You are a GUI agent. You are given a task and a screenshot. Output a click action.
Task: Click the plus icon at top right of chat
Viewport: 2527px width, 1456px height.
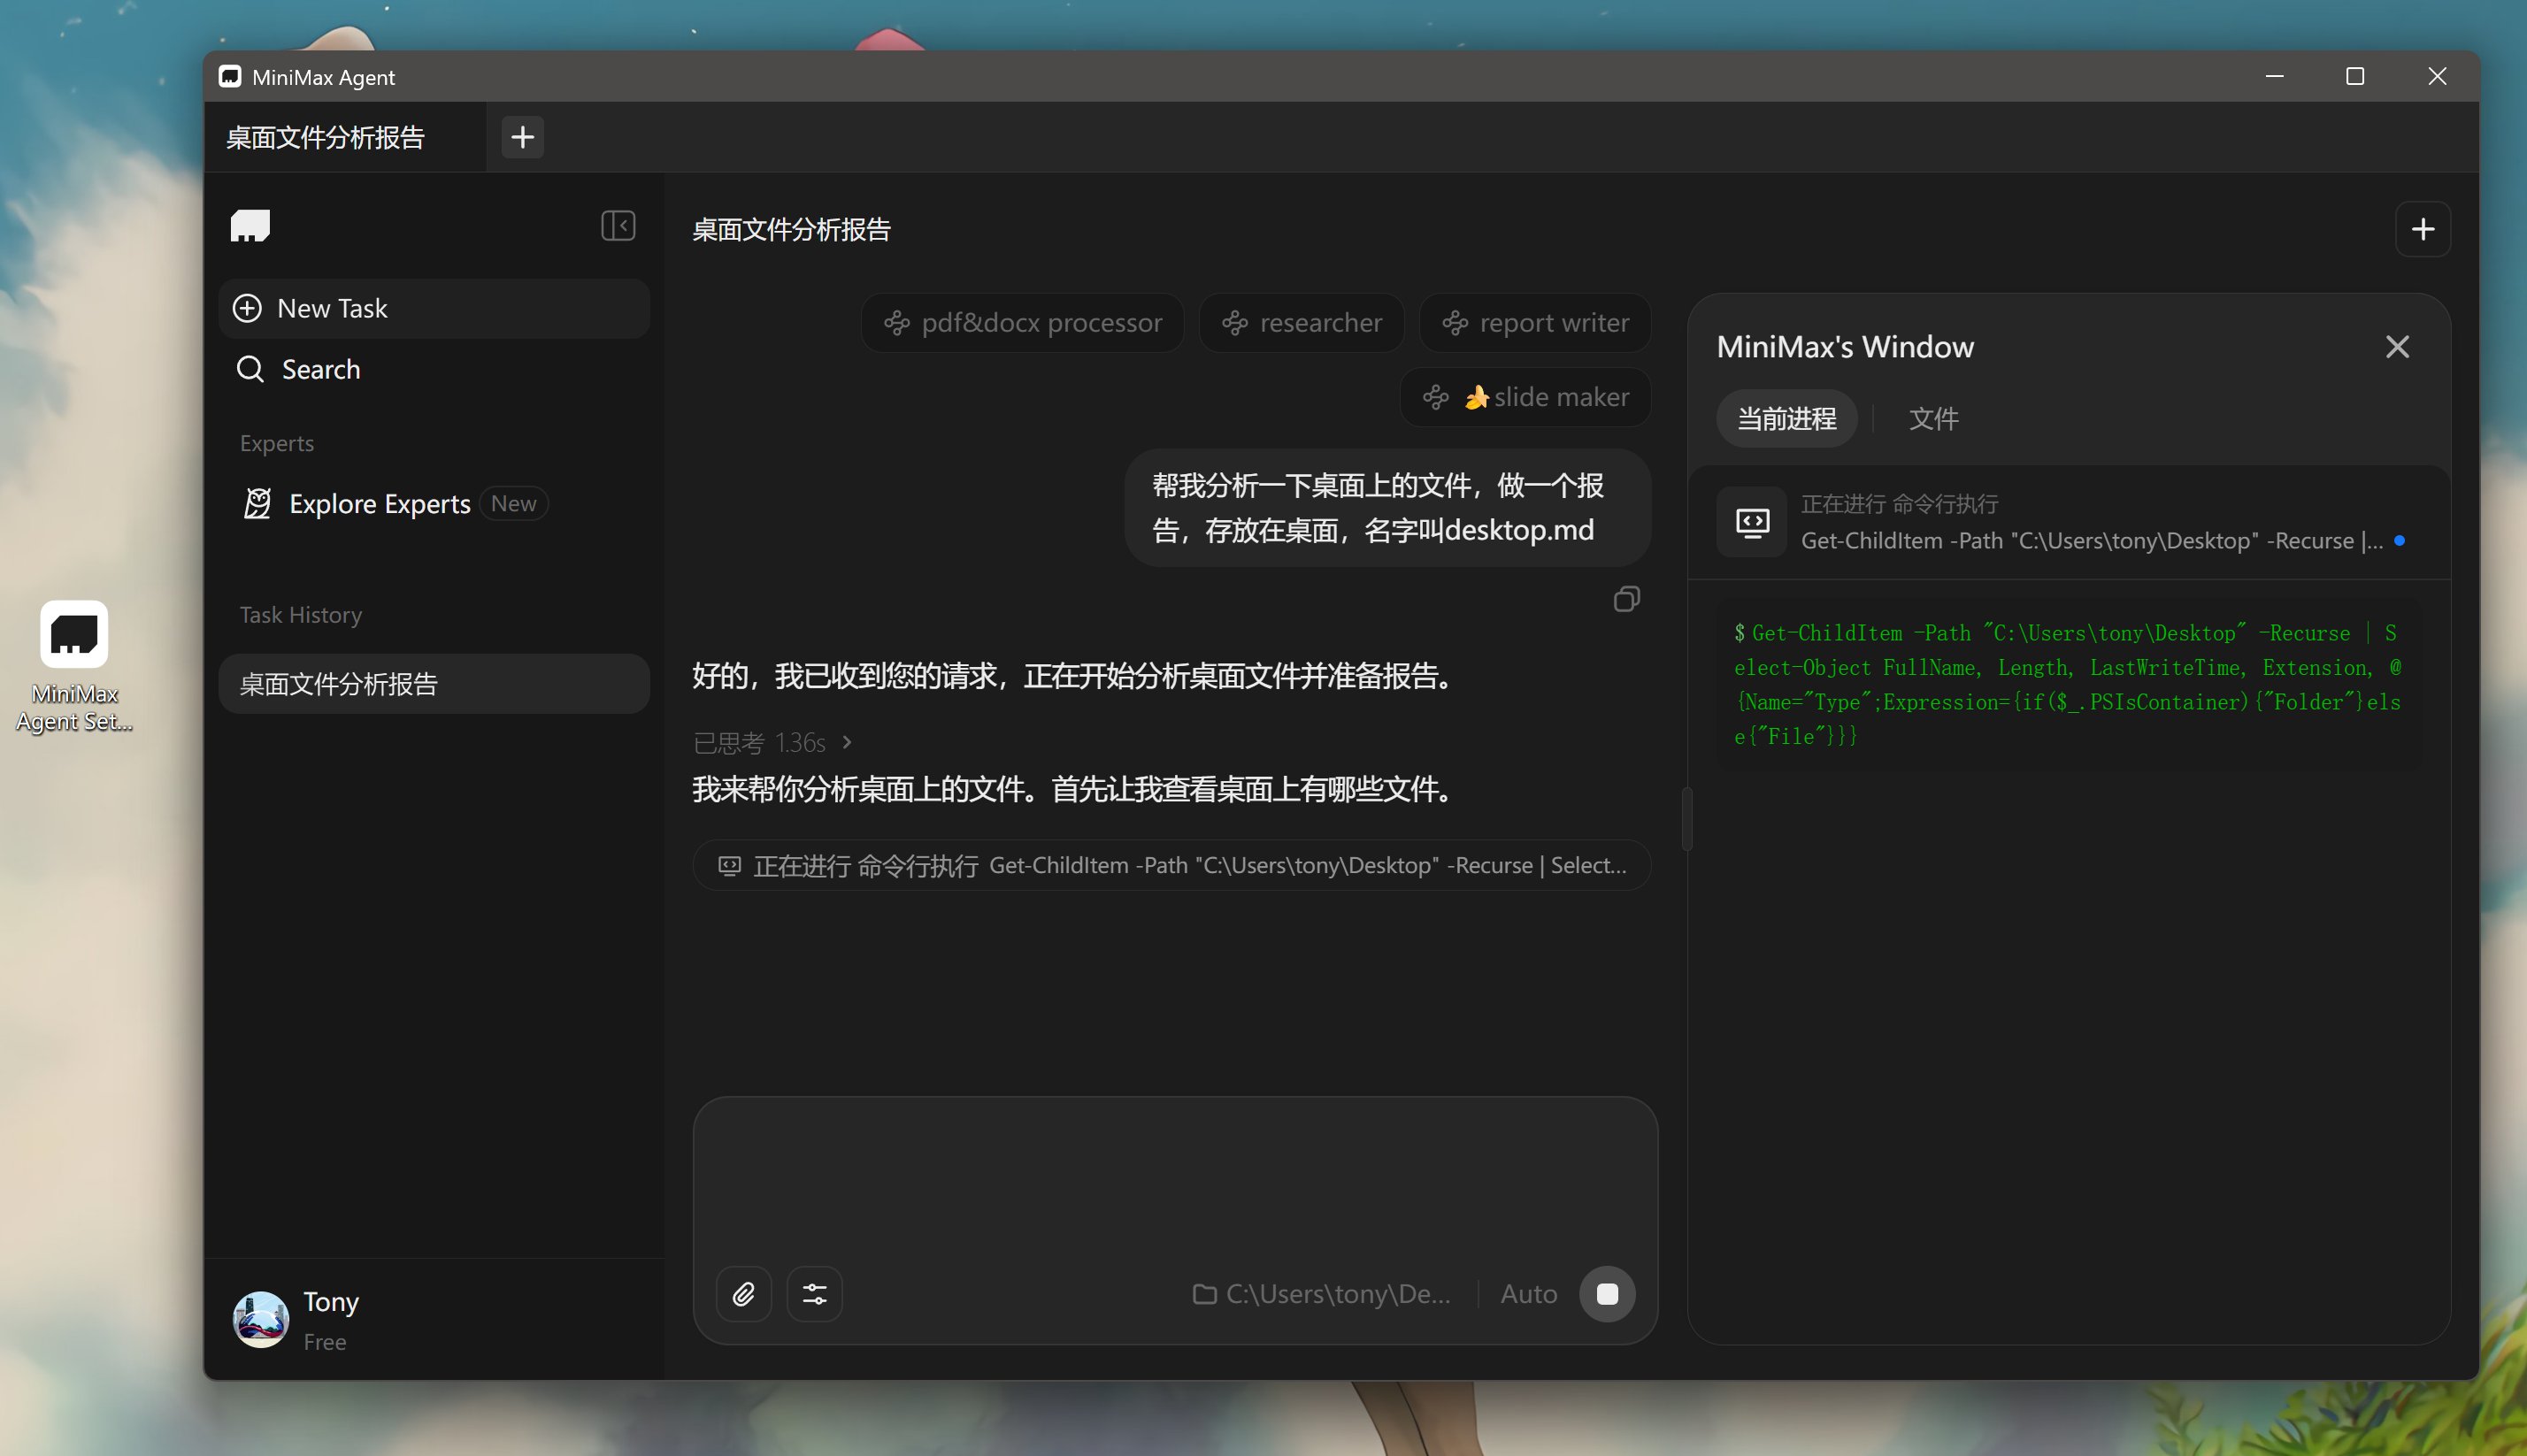[x=2422, y=229]
